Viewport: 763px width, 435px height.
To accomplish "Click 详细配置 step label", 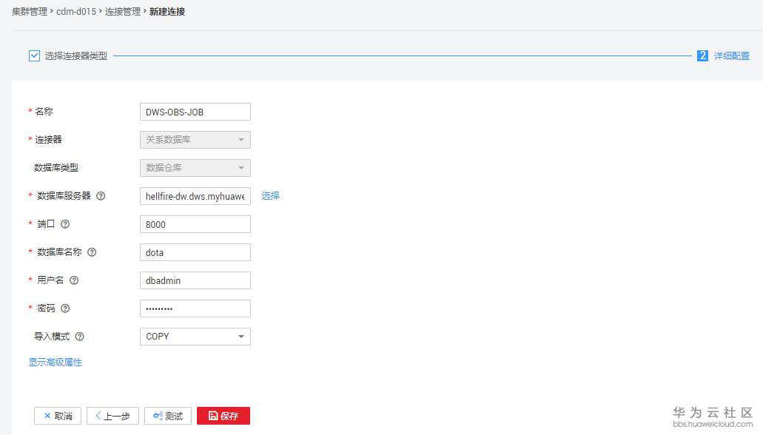I will tap(732, 56).
